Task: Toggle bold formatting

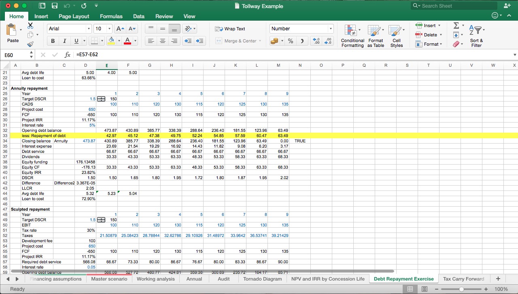Action: [x=53, y=41]
